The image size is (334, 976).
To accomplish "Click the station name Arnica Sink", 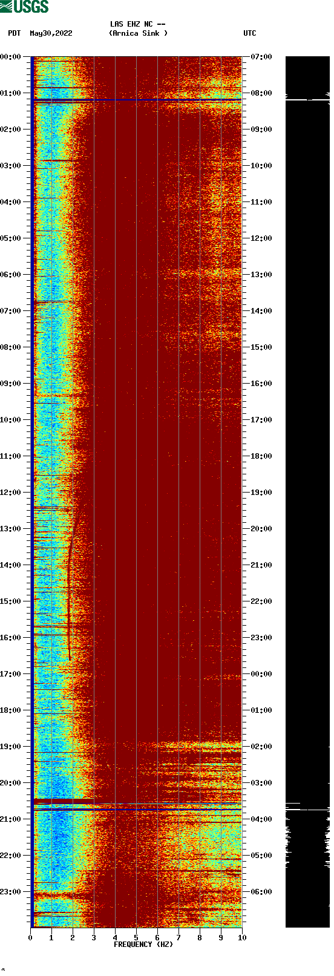I will pyautogui.click(x=138, y=33).
